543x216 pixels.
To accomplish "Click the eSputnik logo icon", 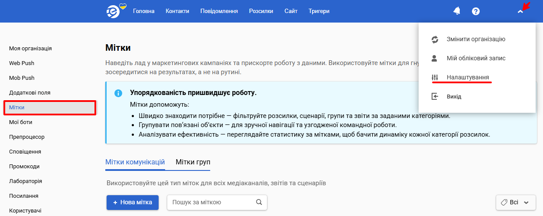I will [x=114, y=11].
